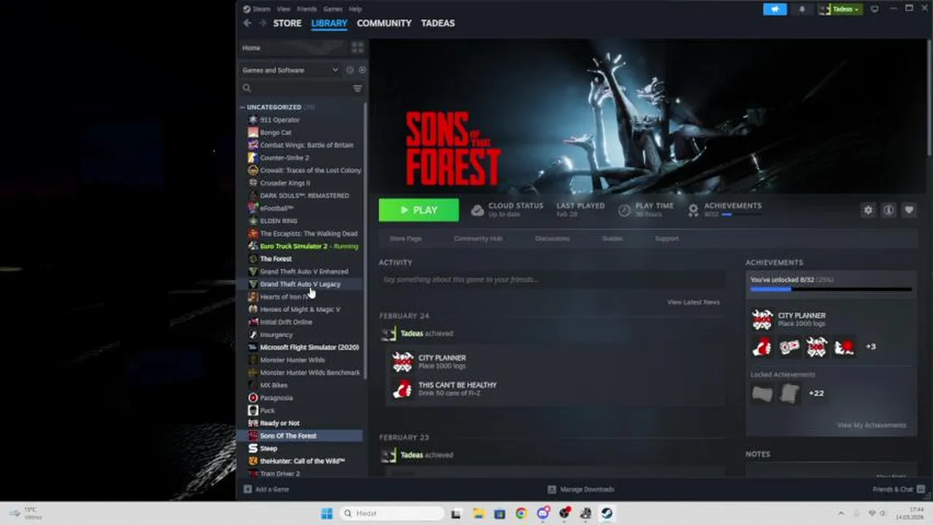The image size is (933, 525).
Task: Click the activity comment input field
Action: (552, 279)
